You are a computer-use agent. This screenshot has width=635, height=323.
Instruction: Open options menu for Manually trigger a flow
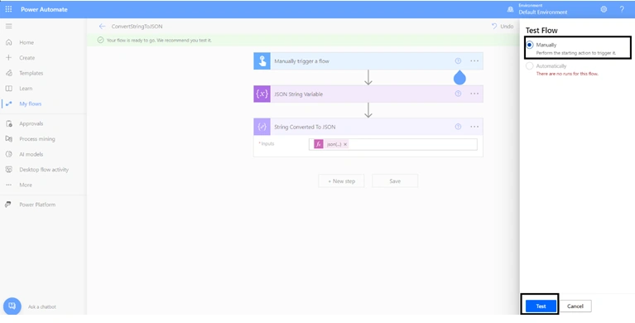(474, 61)
